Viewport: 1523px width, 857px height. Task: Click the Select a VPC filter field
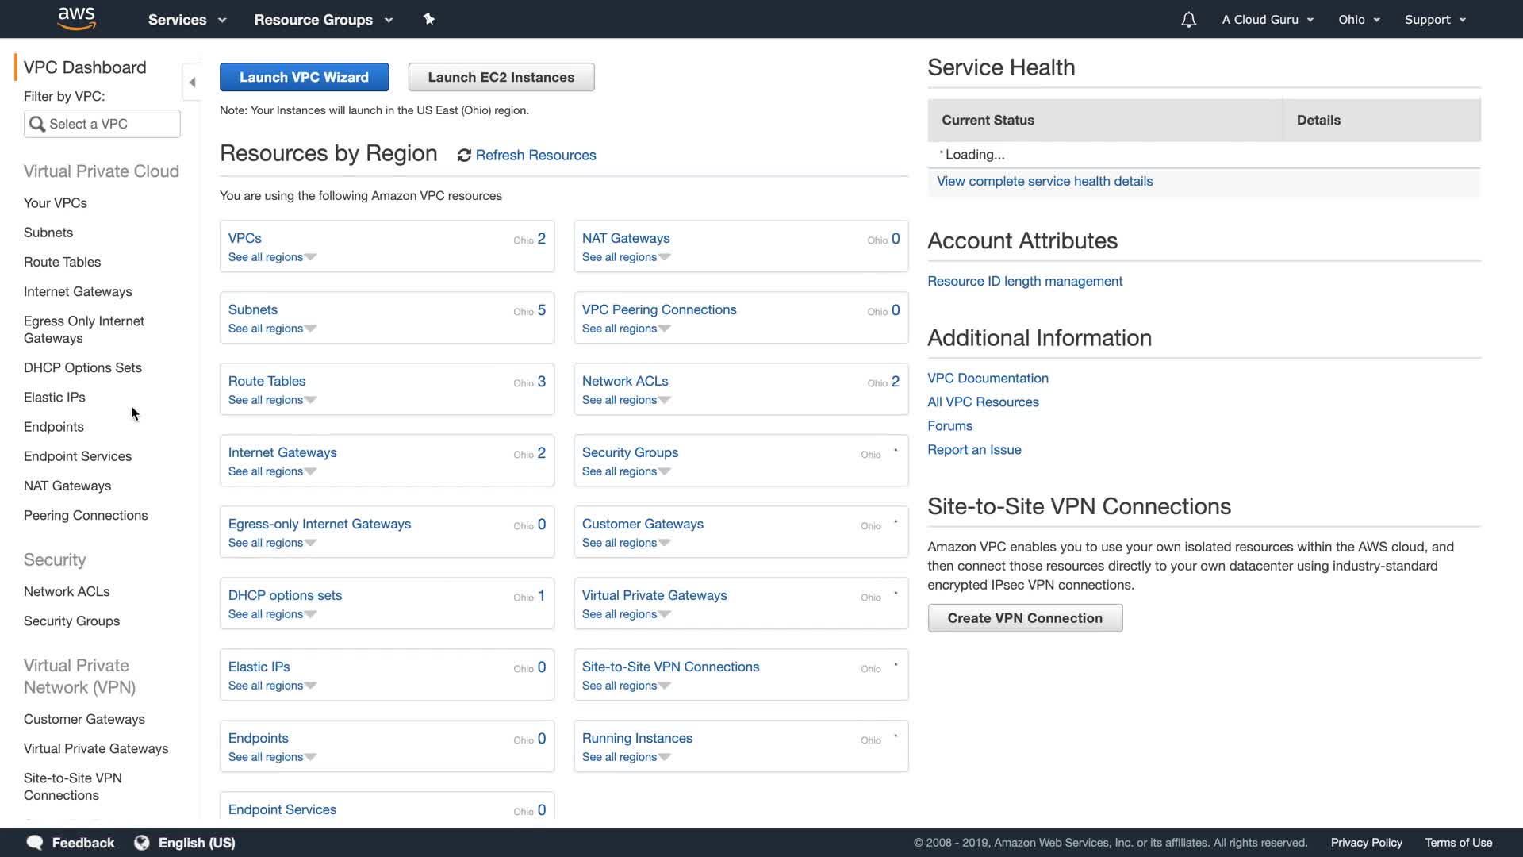111,124
